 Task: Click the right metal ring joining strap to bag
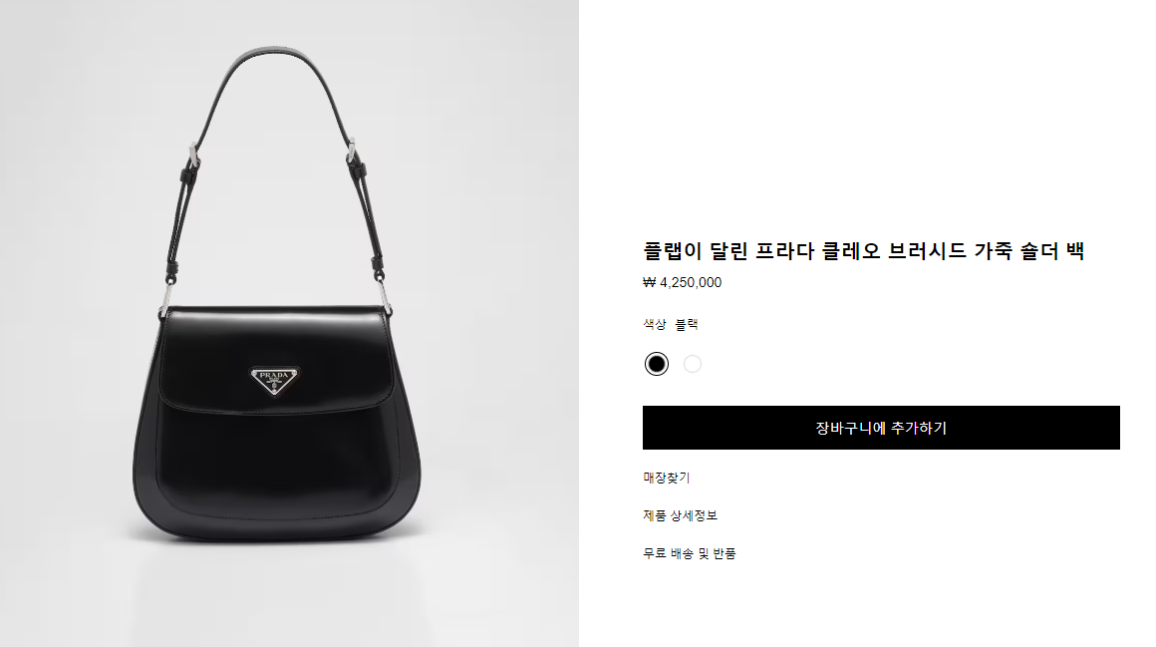pos(384,294)
